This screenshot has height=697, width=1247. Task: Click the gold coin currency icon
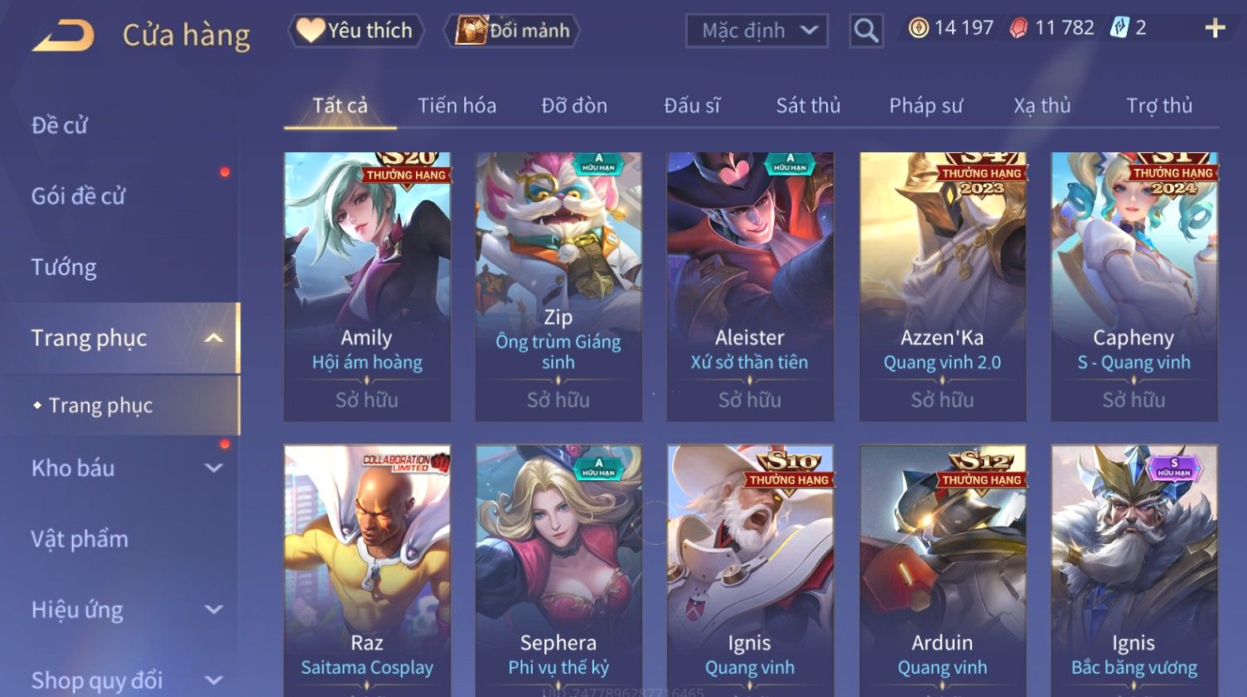[x=918, y=28]
